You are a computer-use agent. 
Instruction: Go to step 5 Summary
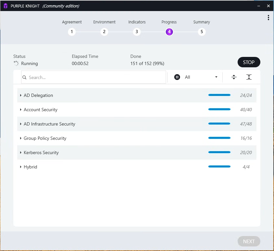click(x=202, y=32)
